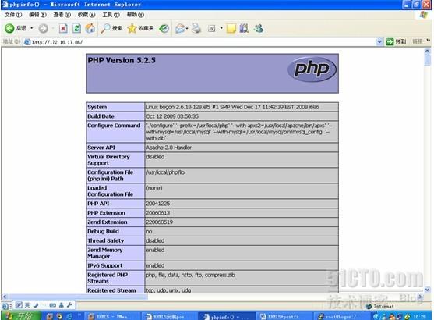The width and height of the screenshot is (434, 320).
Task: Switch to the VMware taskbar window
Action: (x=113, y=316)
